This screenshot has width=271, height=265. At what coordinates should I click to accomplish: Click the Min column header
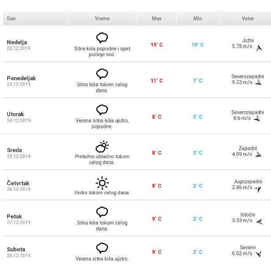(197, 19)
